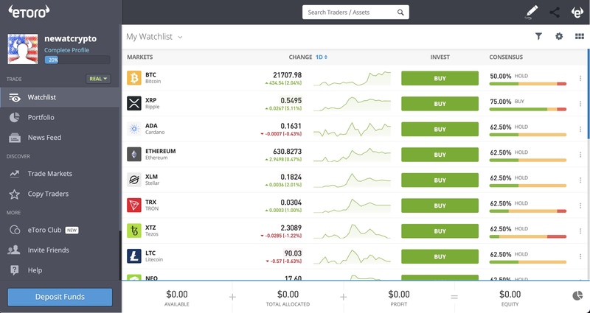
Task: Open the watchlist filter funnel icon
Action: [x=538, y=36]
